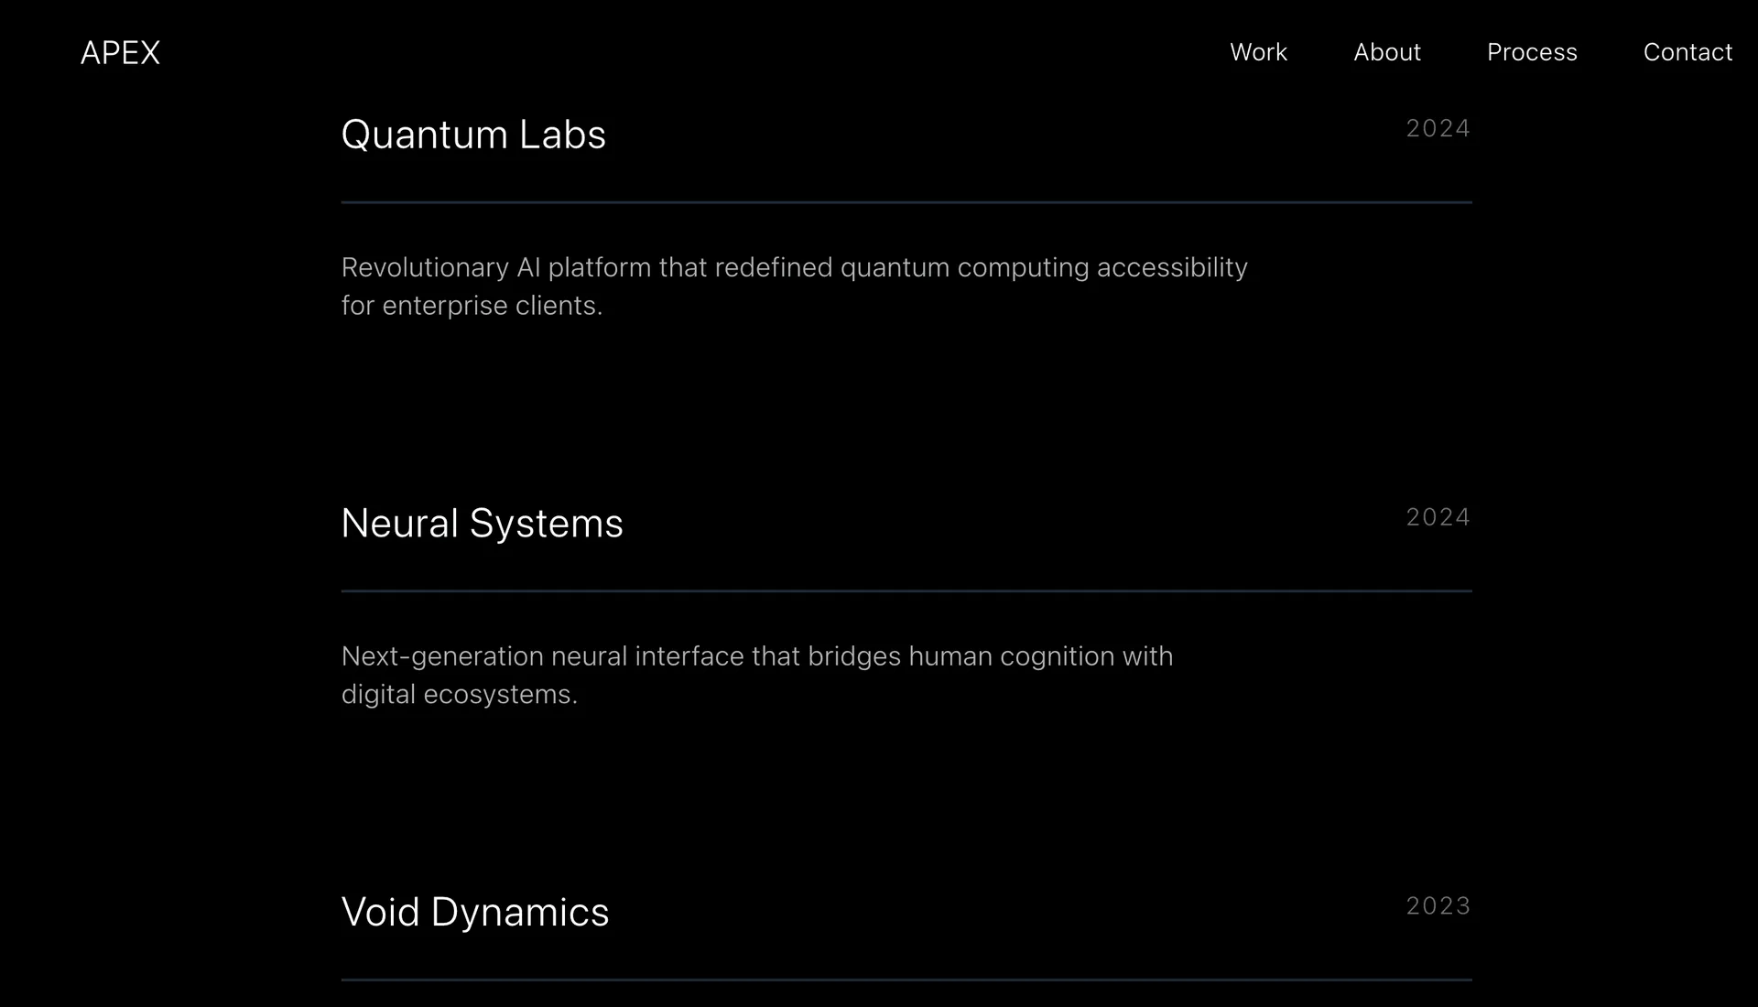Image resolution: width=1758 pixels, height=1007 pixels.
Task: Click the APEX logo
Action: tap(120, 53)
